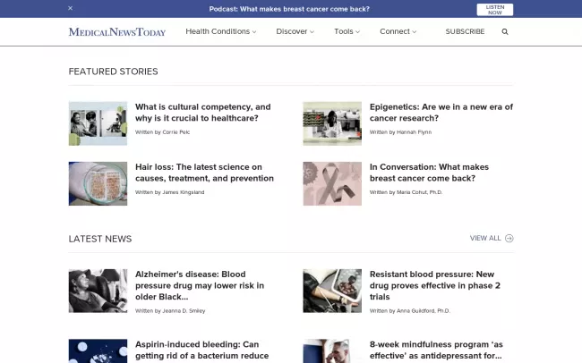
Task: Click author name Hannah Flynn
Action: pos(414,132)
